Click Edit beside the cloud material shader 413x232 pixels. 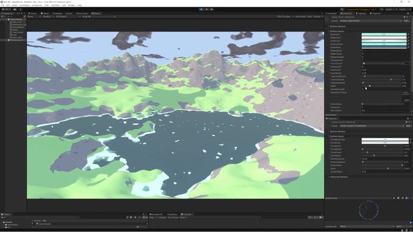pos(408,126)
